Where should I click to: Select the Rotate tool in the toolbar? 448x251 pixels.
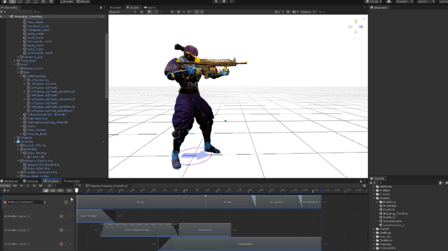pos(20,2)
